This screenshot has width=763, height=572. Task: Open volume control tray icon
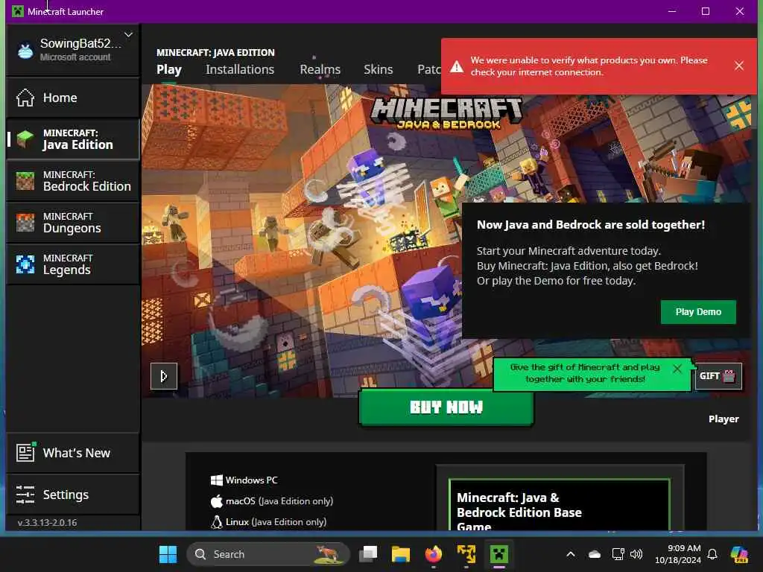click(636, 554)
